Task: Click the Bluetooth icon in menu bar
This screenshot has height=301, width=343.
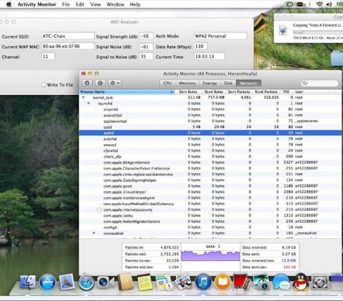Action: pyautogui.click(x=310, y=4)
